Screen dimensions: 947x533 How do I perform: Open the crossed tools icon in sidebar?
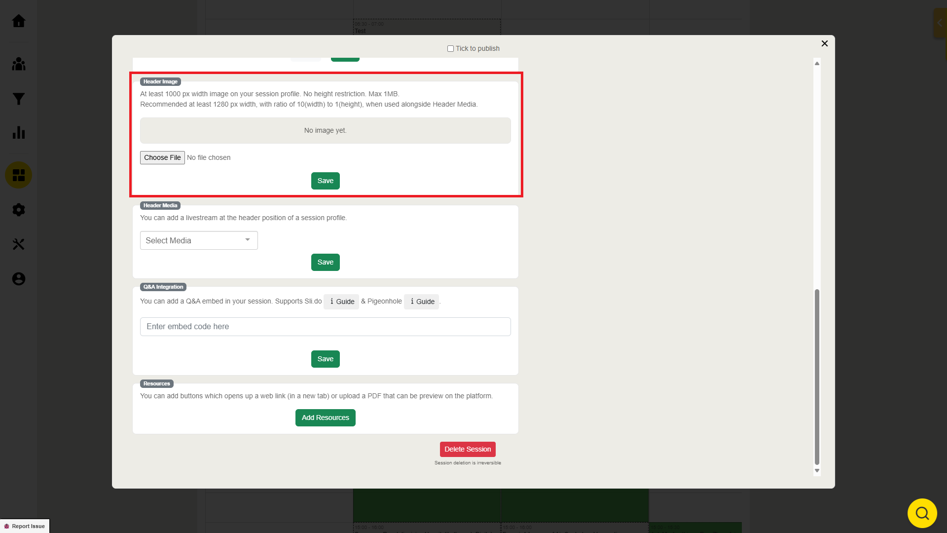point(19,244)
